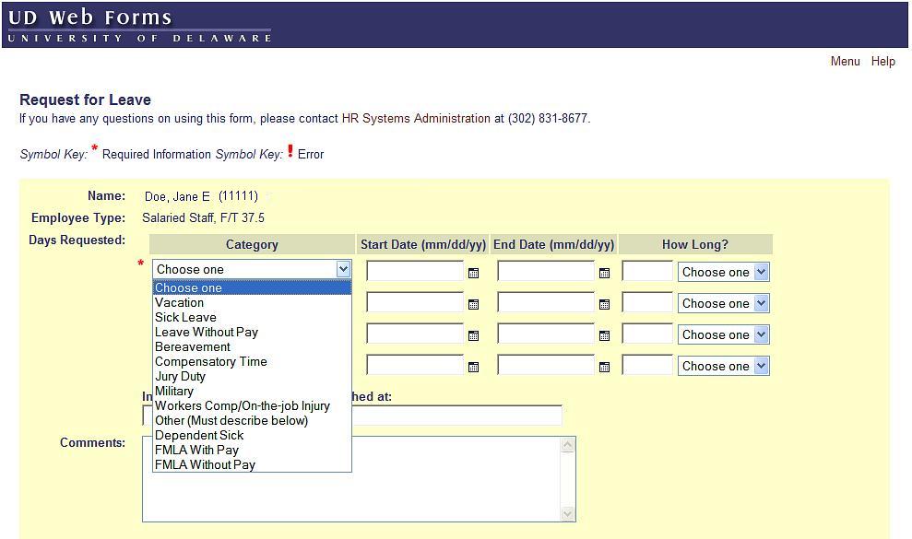Viewport: 912px width, 539px height.
Task: Pick Jury Duty from the category options
Action: coord(180,376)
